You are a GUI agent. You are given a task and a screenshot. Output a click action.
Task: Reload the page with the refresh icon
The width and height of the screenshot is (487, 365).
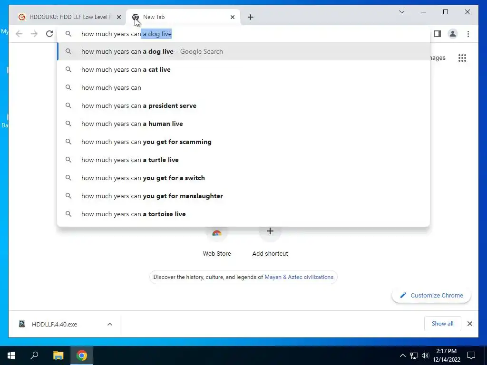coord(49,34)
